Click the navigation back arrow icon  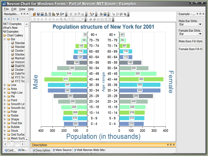tap(5, 19)
